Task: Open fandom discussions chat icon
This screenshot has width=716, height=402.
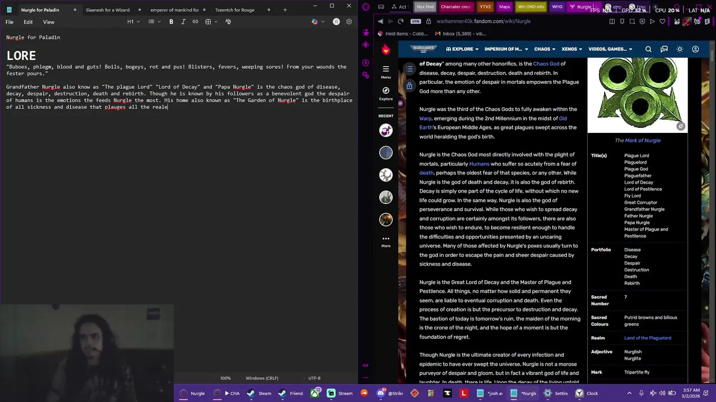Action: [664, 49]
